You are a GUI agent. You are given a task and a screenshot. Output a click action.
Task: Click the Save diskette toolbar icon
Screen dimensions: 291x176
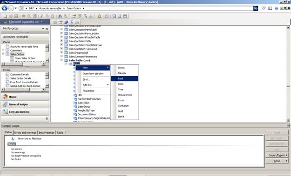16,16
